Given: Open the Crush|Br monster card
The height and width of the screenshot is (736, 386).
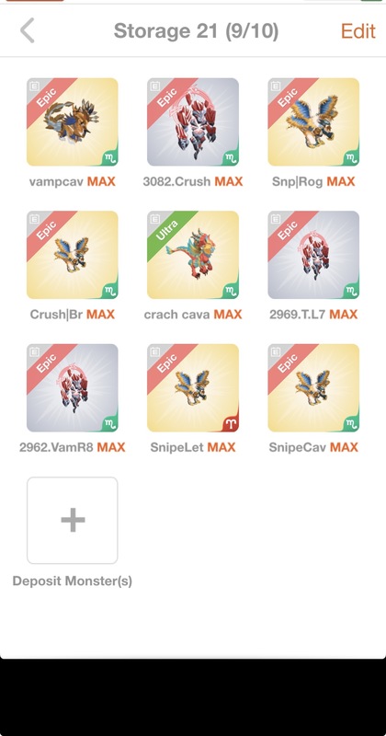Looking at the screenshot, I should 73,255.
